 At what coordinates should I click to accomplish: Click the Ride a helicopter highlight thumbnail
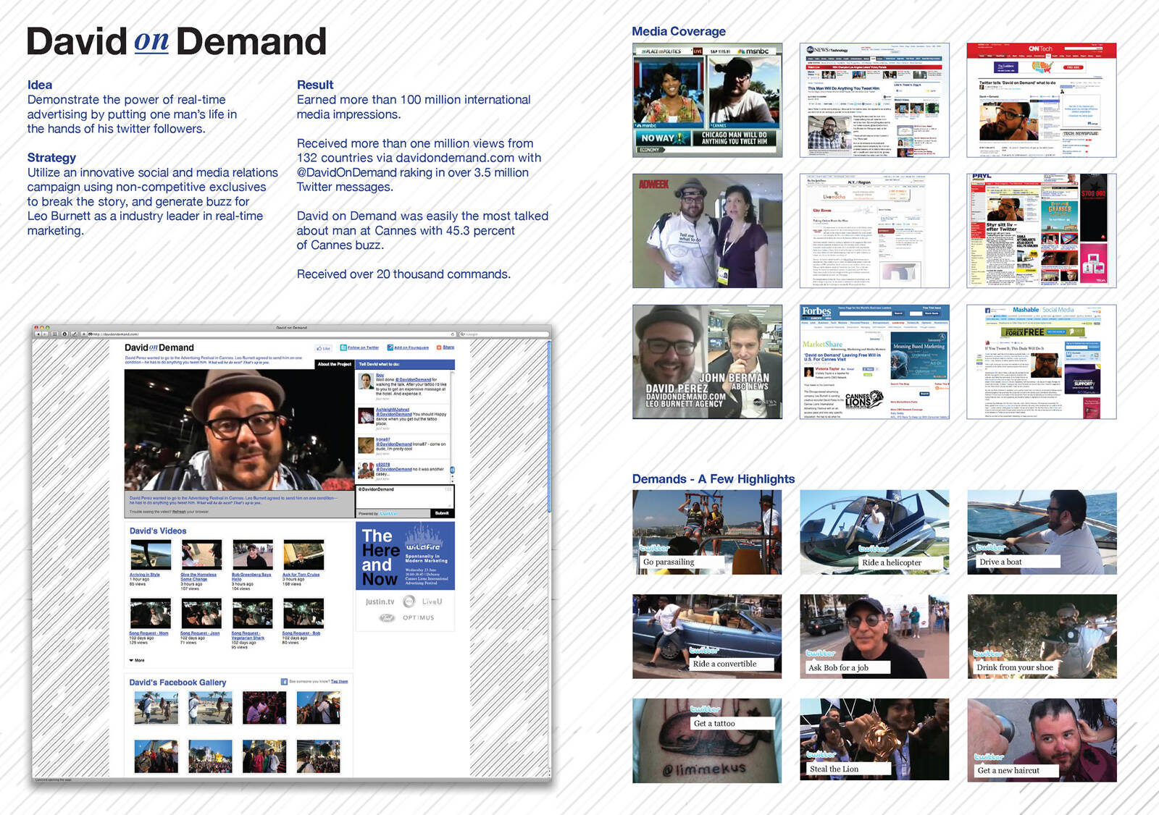[x=874, y=532]
